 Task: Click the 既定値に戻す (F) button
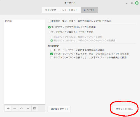click(59, 109)
